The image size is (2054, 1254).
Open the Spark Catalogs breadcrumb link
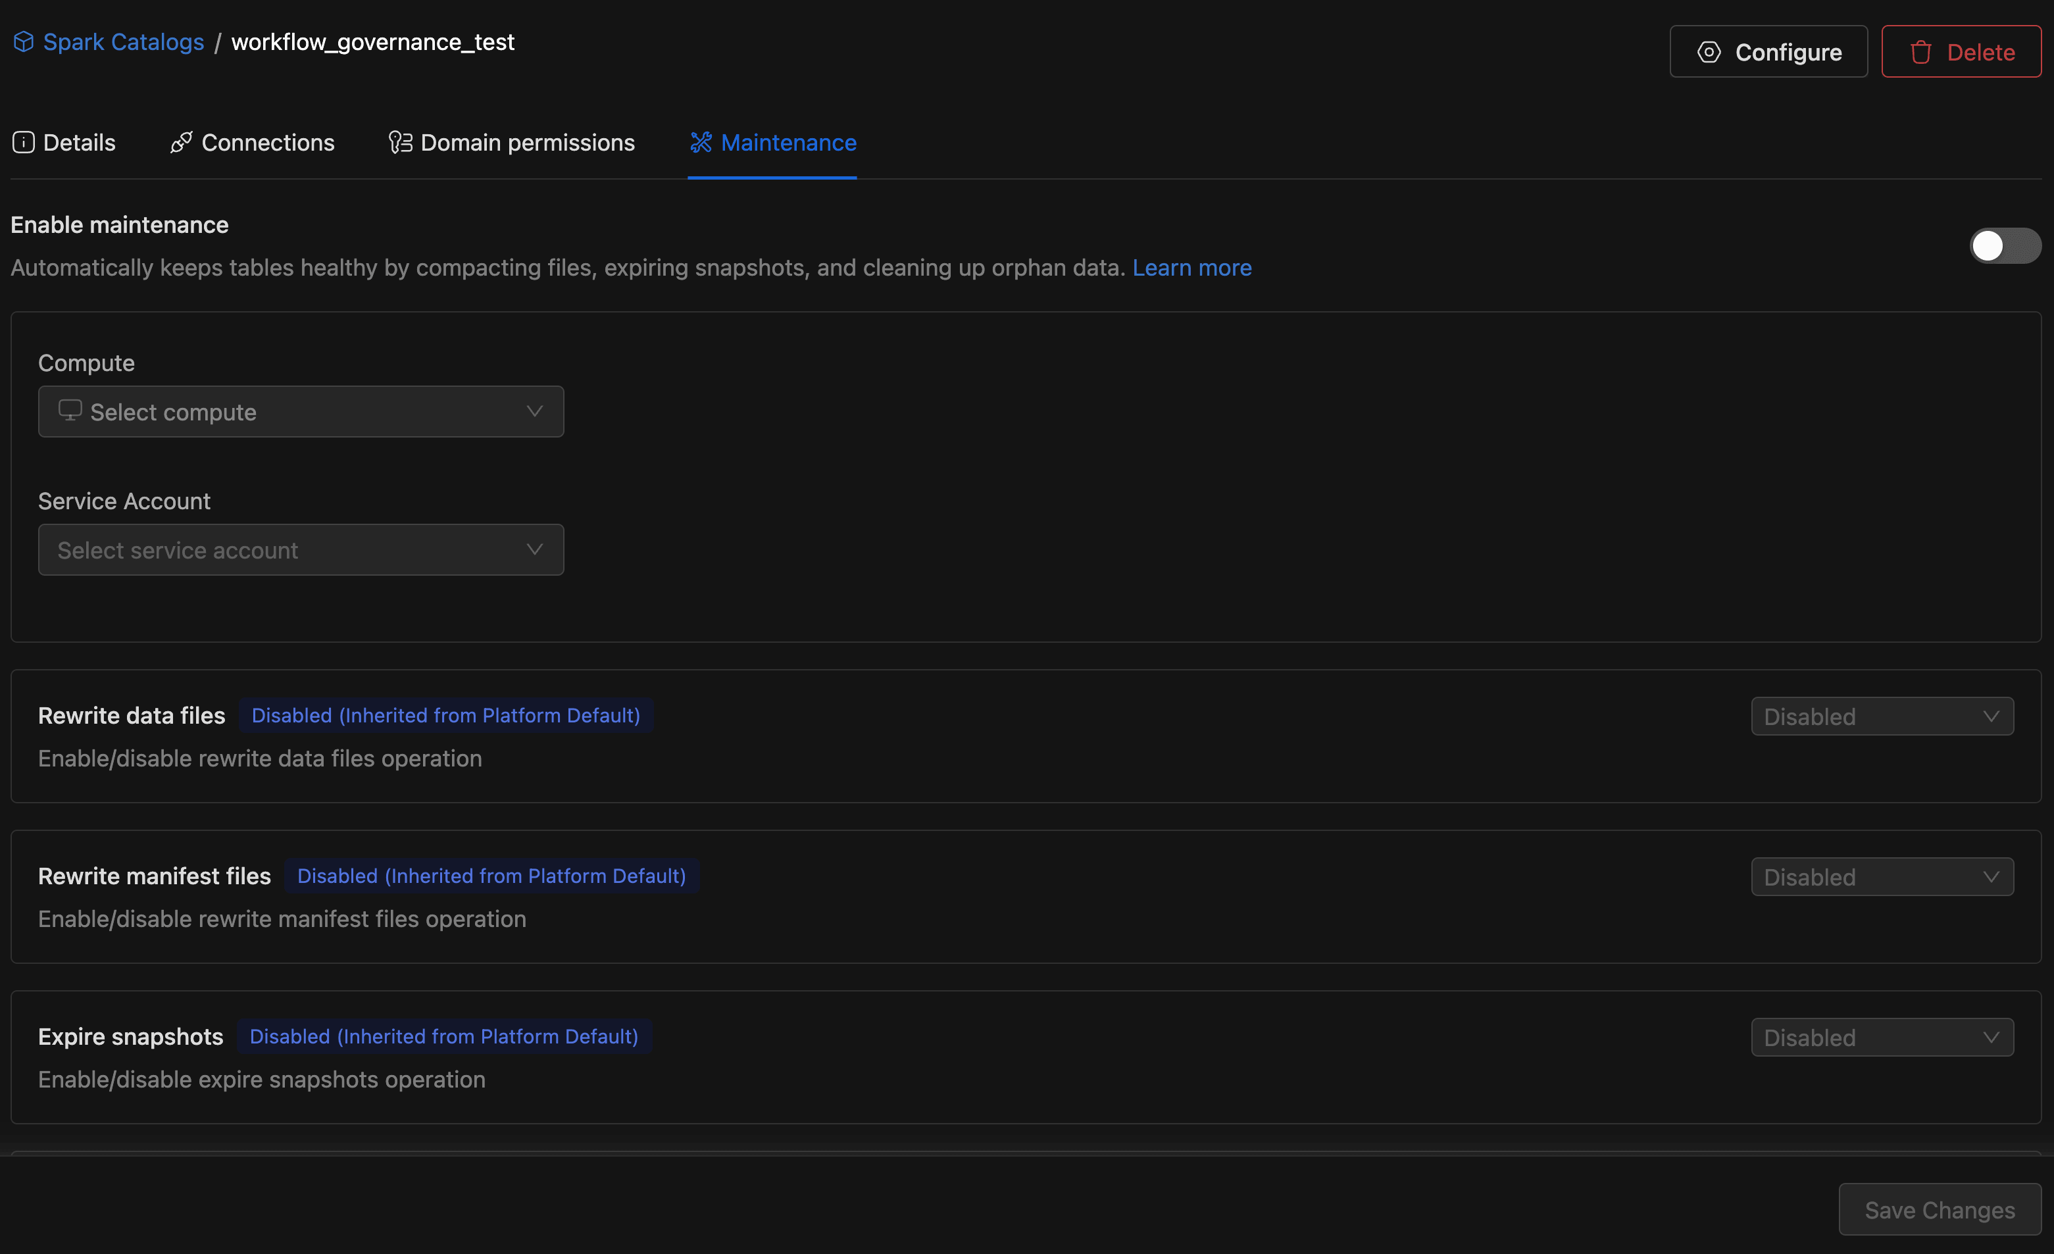click(x=124, y=41)
